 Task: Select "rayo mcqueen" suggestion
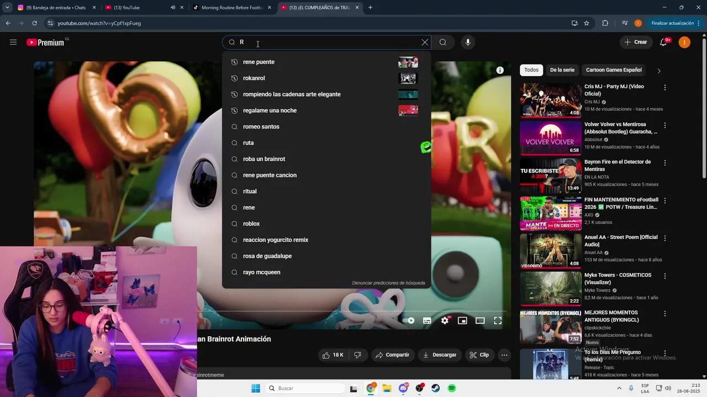point(326,272)
